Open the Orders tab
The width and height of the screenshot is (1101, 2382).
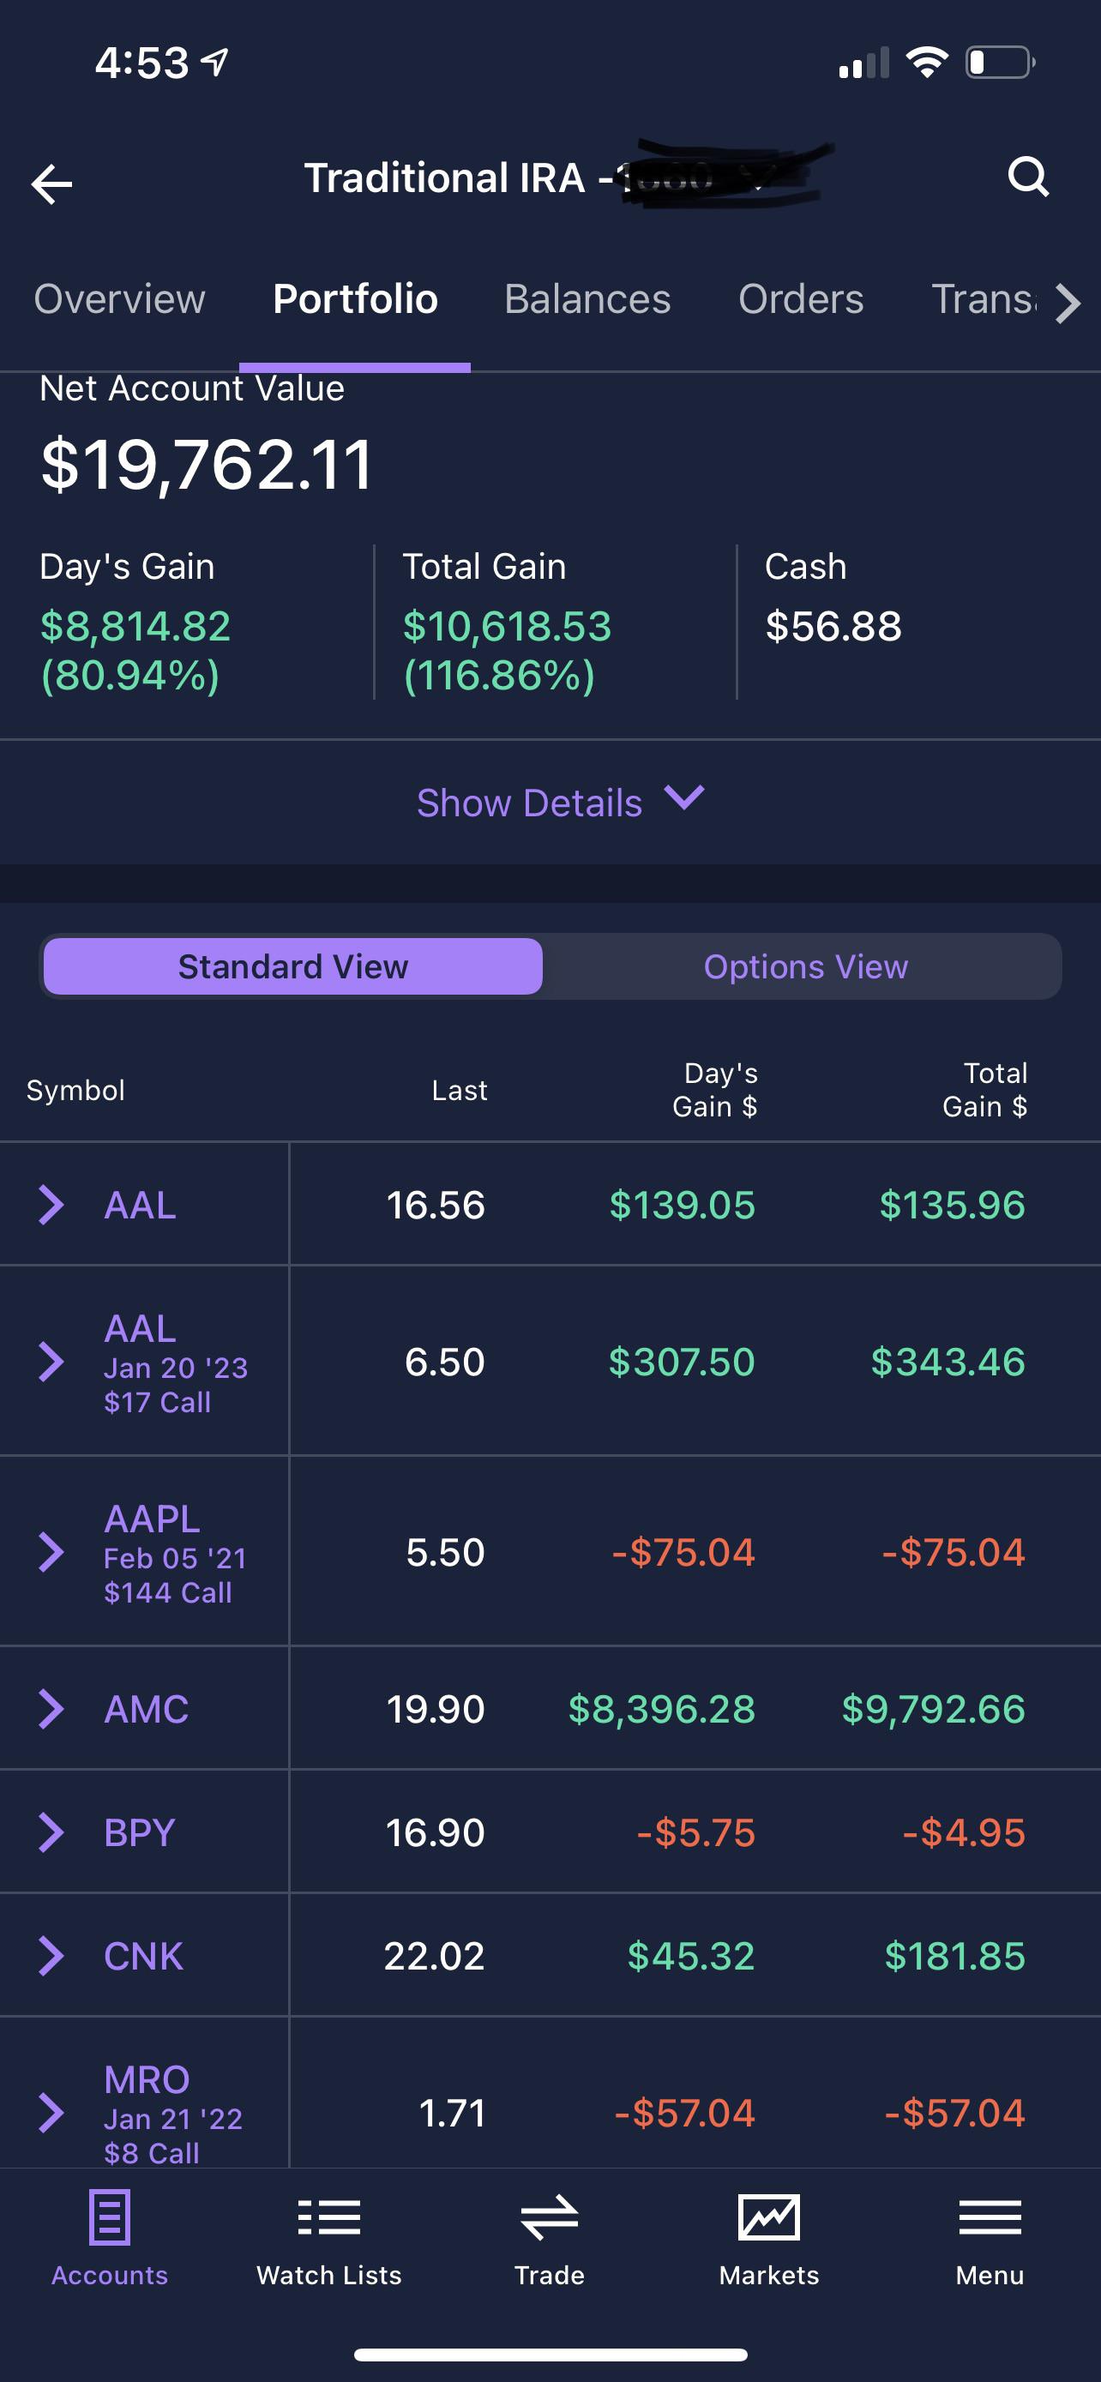click(x=801, y=299)
